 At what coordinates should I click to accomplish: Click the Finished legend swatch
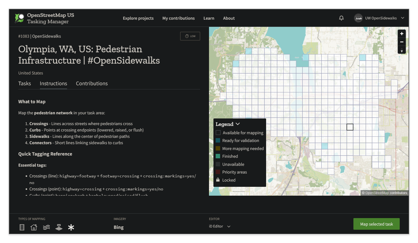[218, 156]
